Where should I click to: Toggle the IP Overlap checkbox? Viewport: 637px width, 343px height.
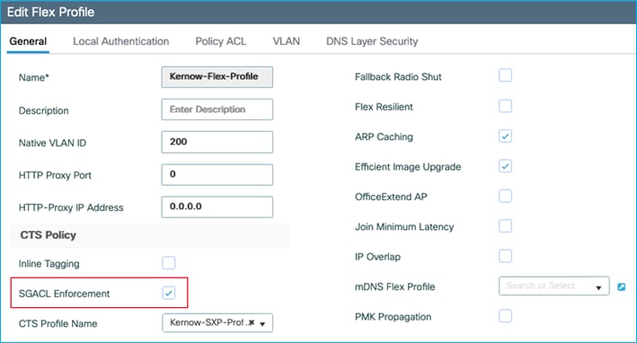tap(505, 256)
